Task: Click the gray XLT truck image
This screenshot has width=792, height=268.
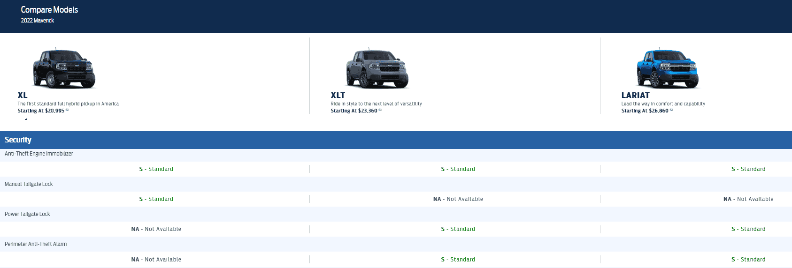Action: (377, 68)
